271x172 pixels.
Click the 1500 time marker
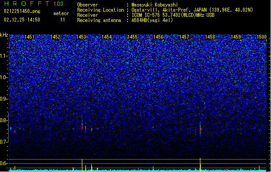point(262,37)
